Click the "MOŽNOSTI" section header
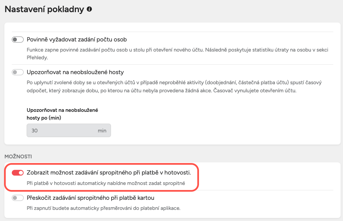343x221 pixels. [x=18, y=157]
